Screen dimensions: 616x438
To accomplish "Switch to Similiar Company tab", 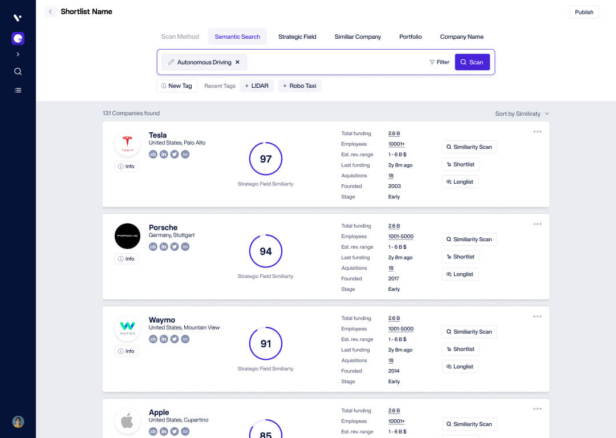I will point(358,36).
